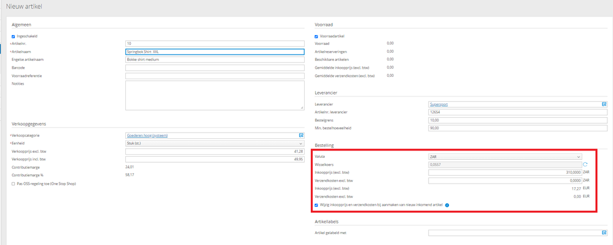This screenshot has height=245, width=613.
Task: Open the Leverancier lookup icon
Action: click(x=604, y=104)
